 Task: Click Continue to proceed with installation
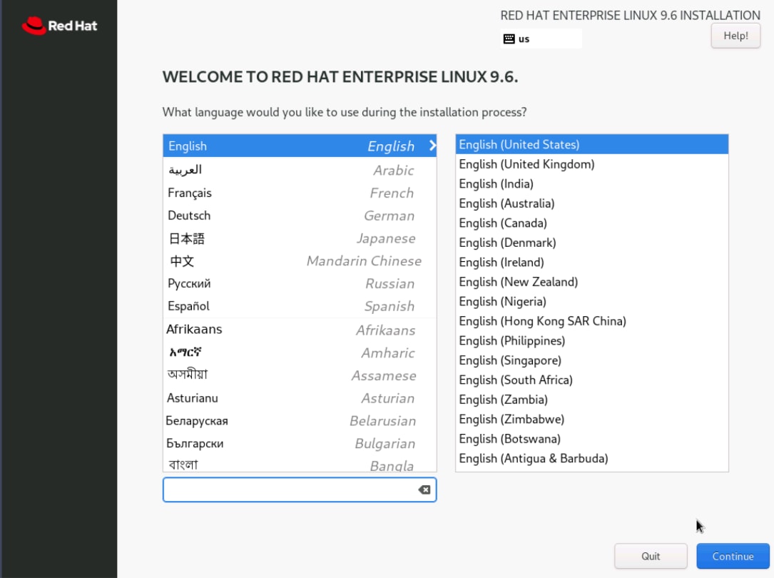pos(733,557)
